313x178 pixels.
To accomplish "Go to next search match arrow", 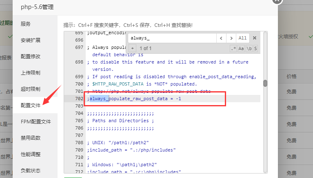I will (x=231, y=38).
